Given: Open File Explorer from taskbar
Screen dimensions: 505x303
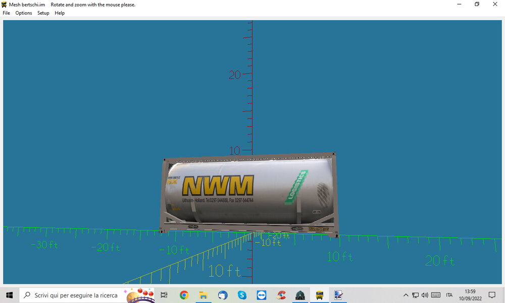Looking at the screenshot, I should pyautogui.click(x=203, y=295).
